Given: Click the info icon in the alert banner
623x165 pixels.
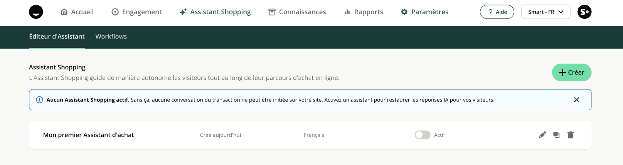Looking at the screenshot, I should pyautogui.click(x=39, y=100).
